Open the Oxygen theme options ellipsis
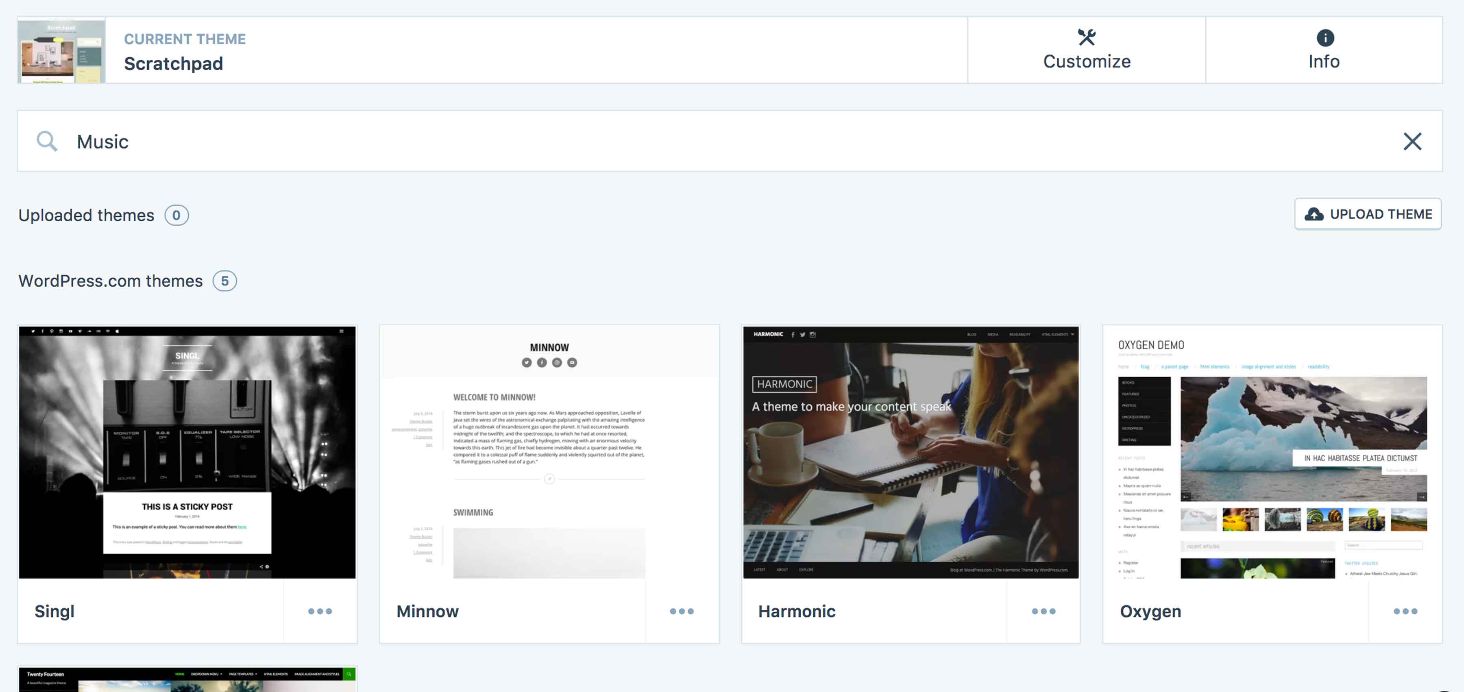Screen dimensions: 1464x692 point(1405,611)
